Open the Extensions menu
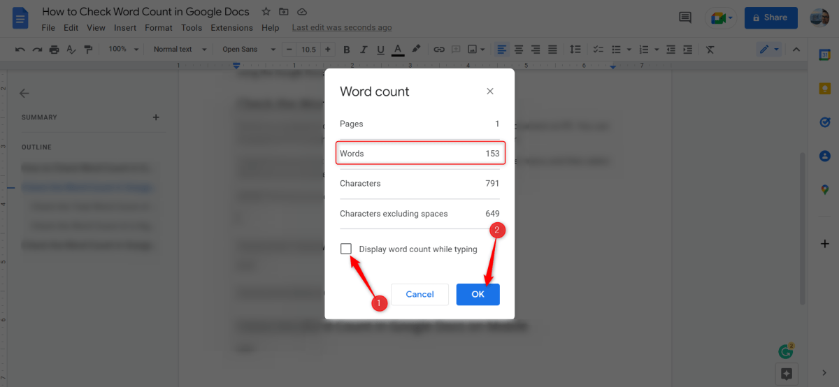 click(x=232, y=28)
